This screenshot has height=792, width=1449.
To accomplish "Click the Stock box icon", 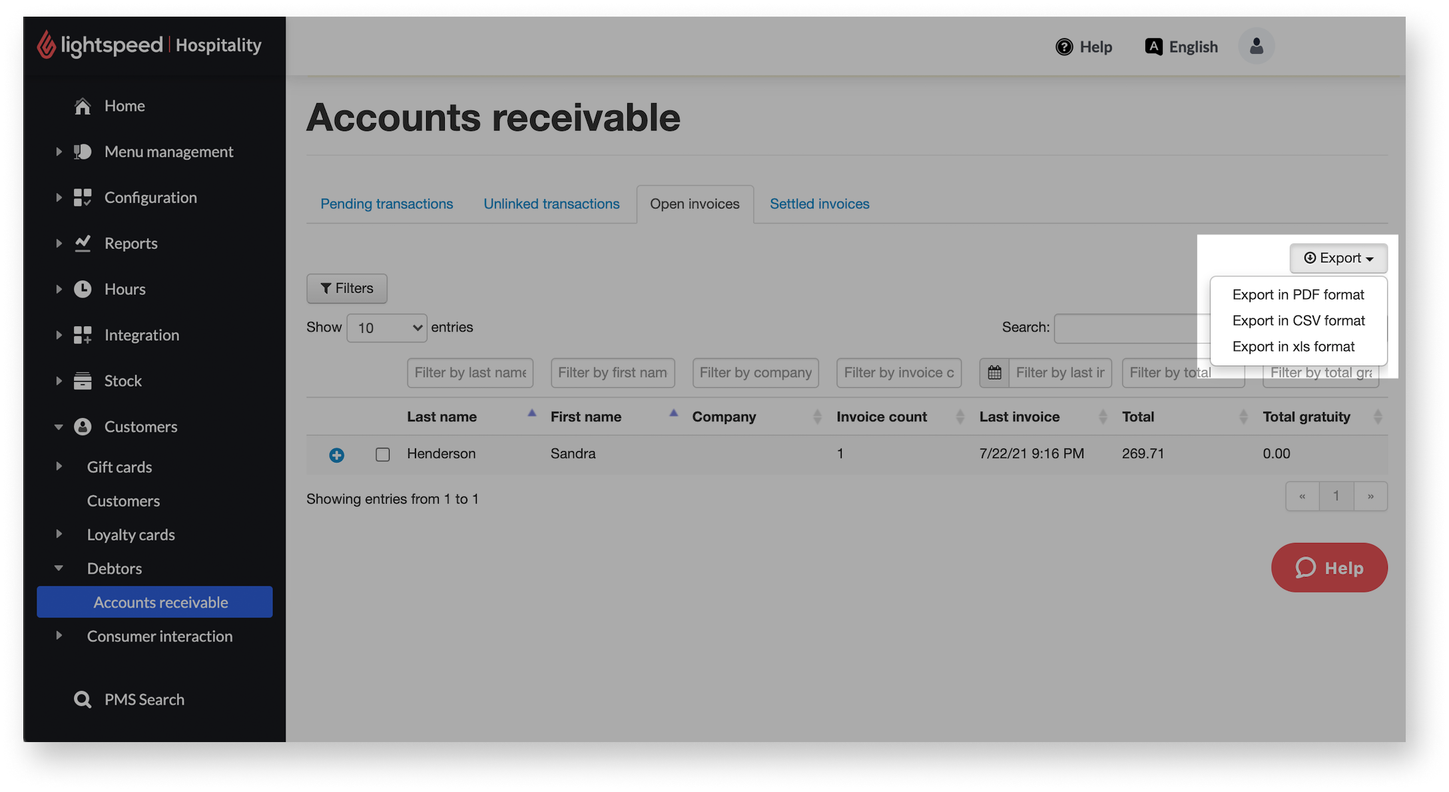I will tap(83, 381).
